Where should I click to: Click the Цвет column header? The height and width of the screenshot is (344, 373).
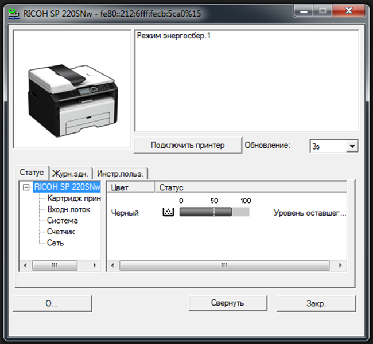tap(131, 187)
